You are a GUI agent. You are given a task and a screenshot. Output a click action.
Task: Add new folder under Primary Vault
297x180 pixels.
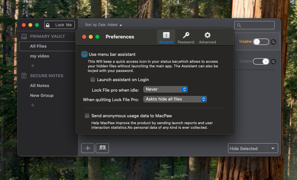point(33,66)
